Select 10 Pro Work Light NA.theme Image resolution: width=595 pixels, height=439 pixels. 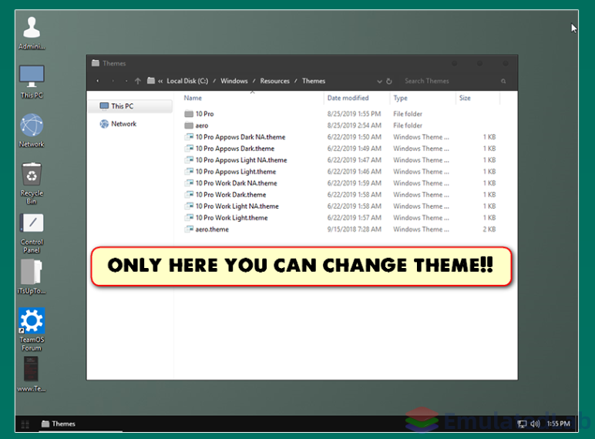[x=237, y=206]
